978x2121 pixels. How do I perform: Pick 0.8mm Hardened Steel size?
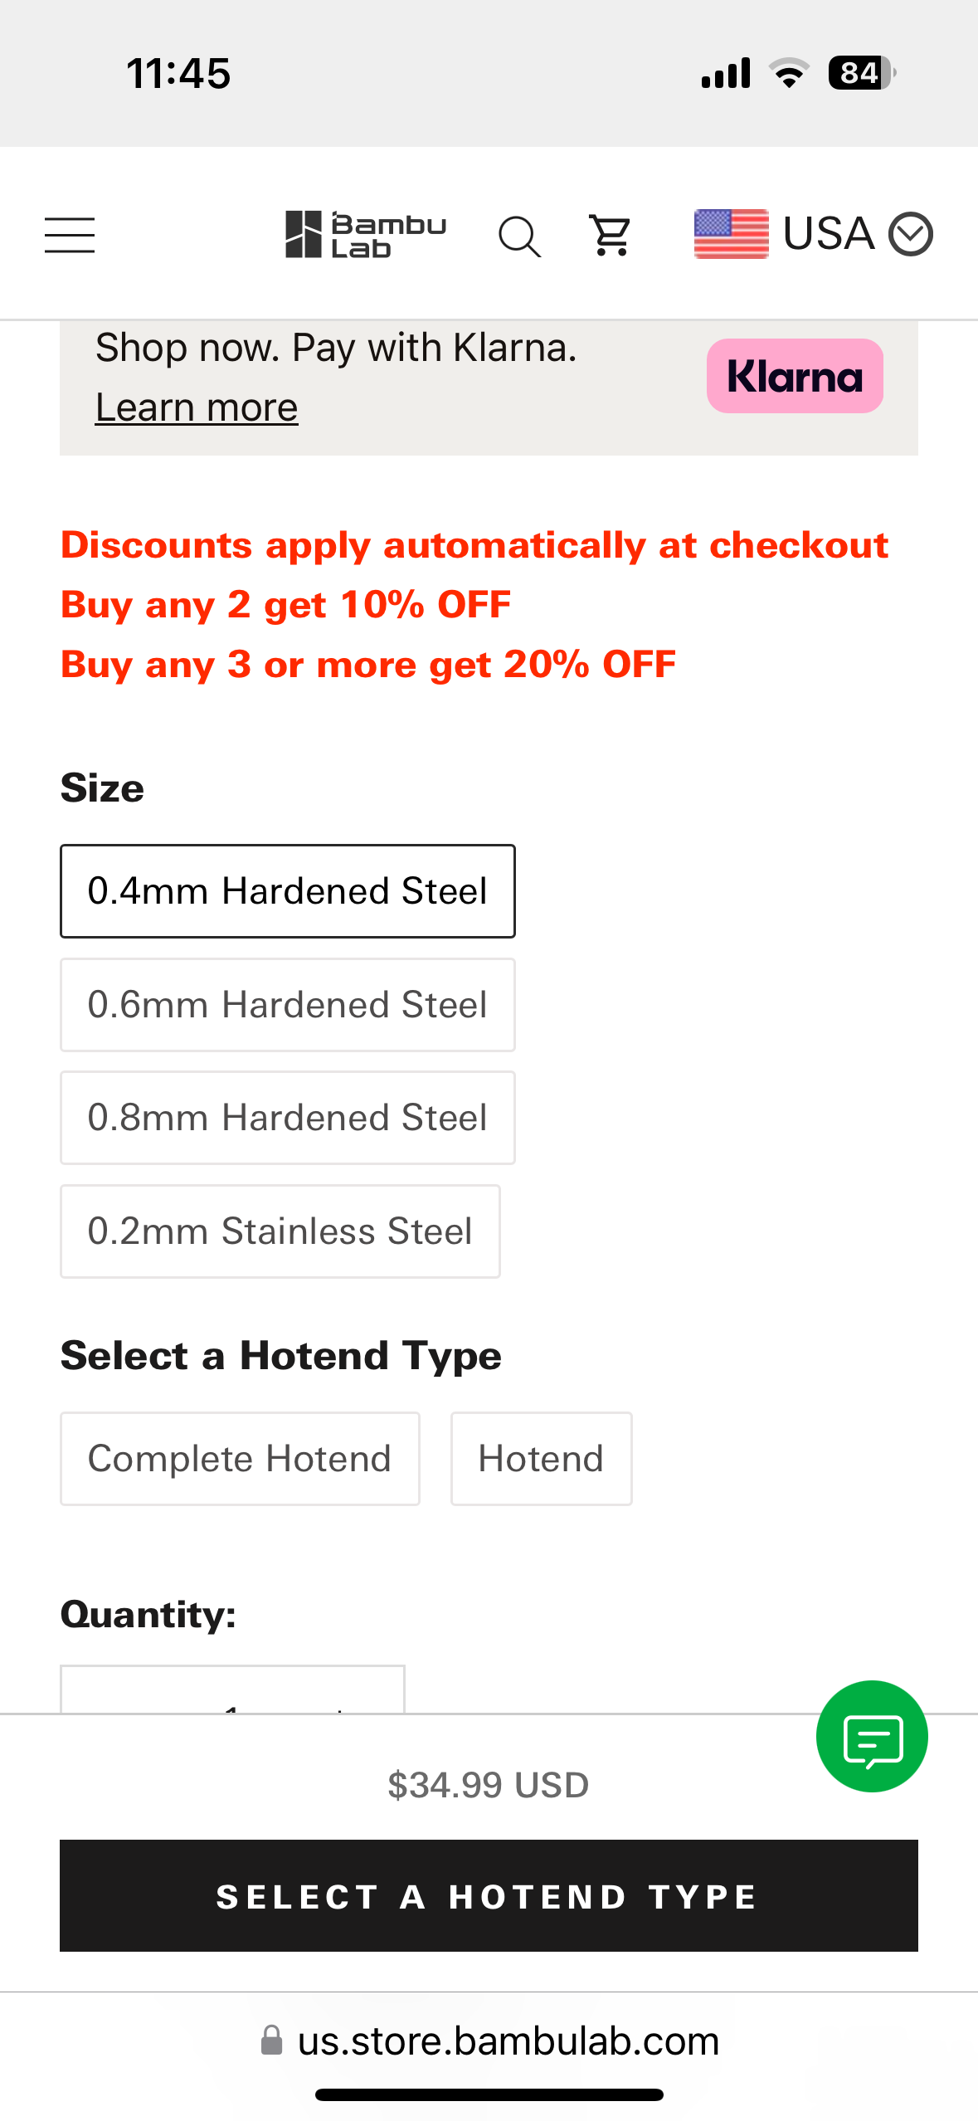(287, 1118)
